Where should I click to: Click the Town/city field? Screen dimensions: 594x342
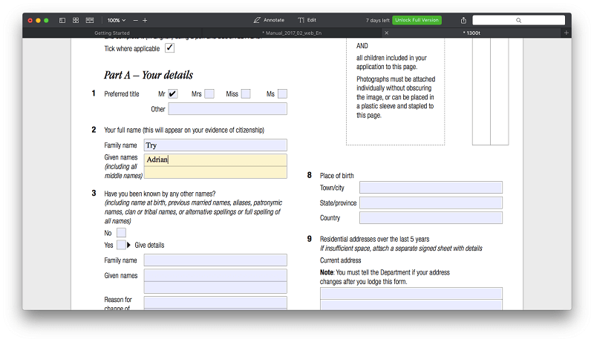(431, 187)
